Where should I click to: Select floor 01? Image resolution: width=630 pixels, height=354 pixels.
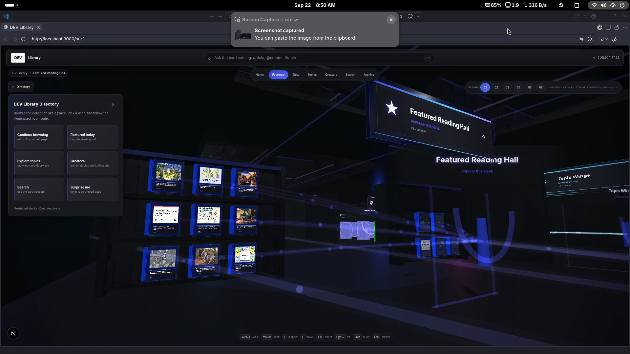pyautogui.click(x=485, y=88)
